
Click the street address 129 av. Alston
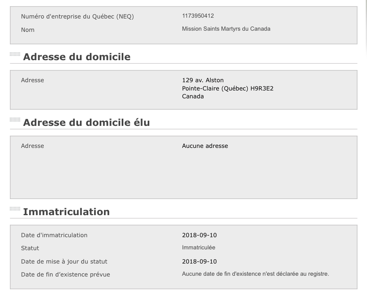(x=203, y=80)
